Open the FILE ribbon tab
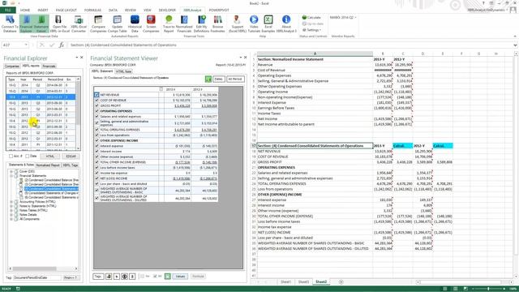Viewport: 519px width, 292px height. (x=7, y=11)
